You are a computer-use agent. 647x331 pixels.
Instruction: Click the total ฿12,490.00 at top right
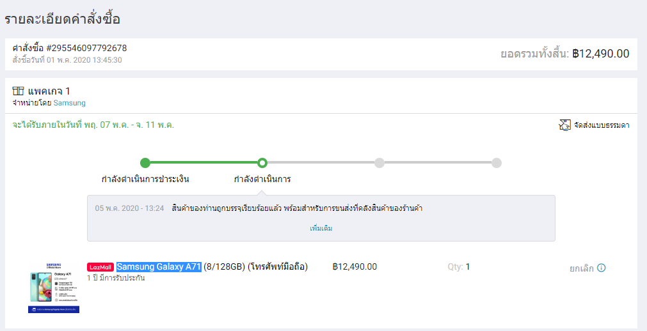click(600, 54)
